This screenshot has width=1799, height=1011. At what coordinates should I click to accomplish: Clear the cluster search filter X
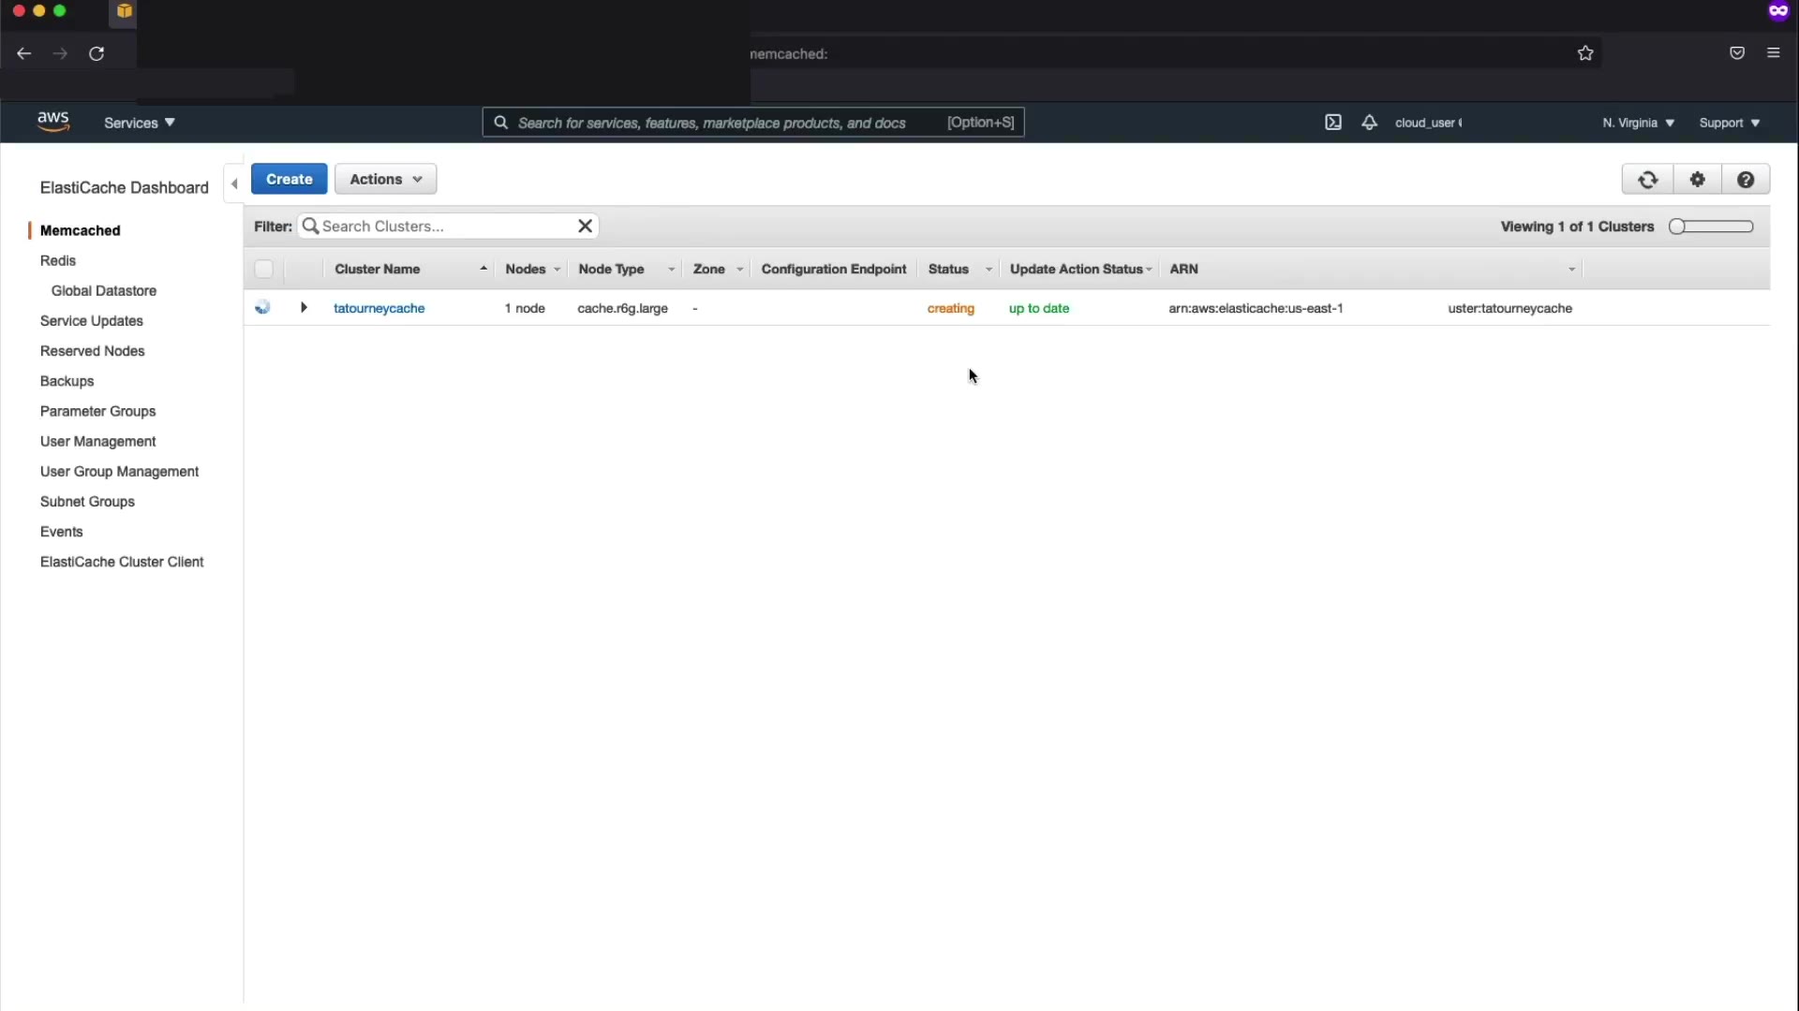coord(585,226)
